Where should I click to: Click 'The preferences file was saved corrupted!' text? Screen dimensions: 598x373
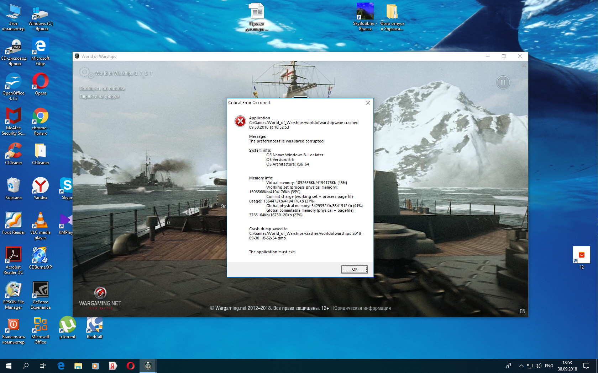[287, 141]
